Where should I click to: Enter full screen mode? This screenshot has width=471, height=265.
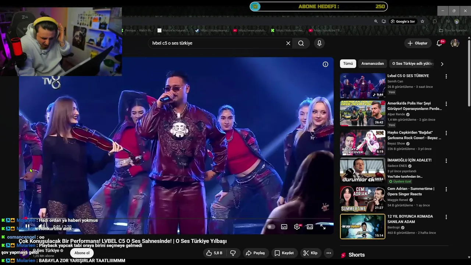(x=323, y=227)
